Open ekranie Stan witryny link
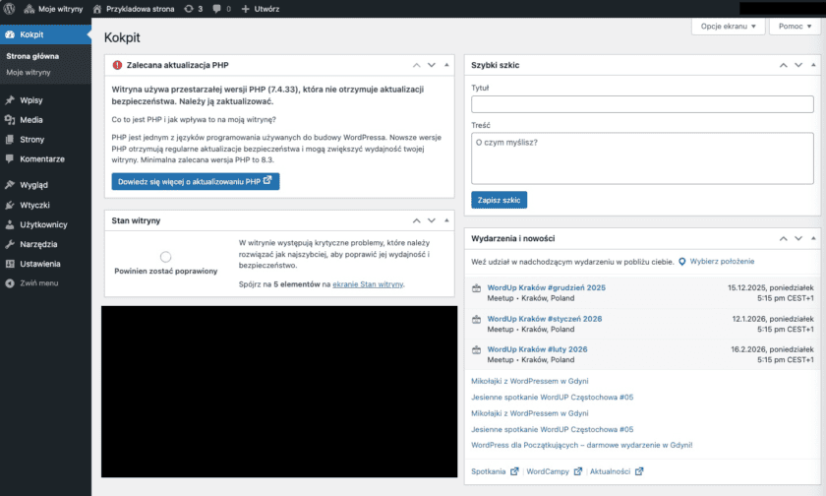The height and width of the screenshot is (496, 826). coord(368,284)
